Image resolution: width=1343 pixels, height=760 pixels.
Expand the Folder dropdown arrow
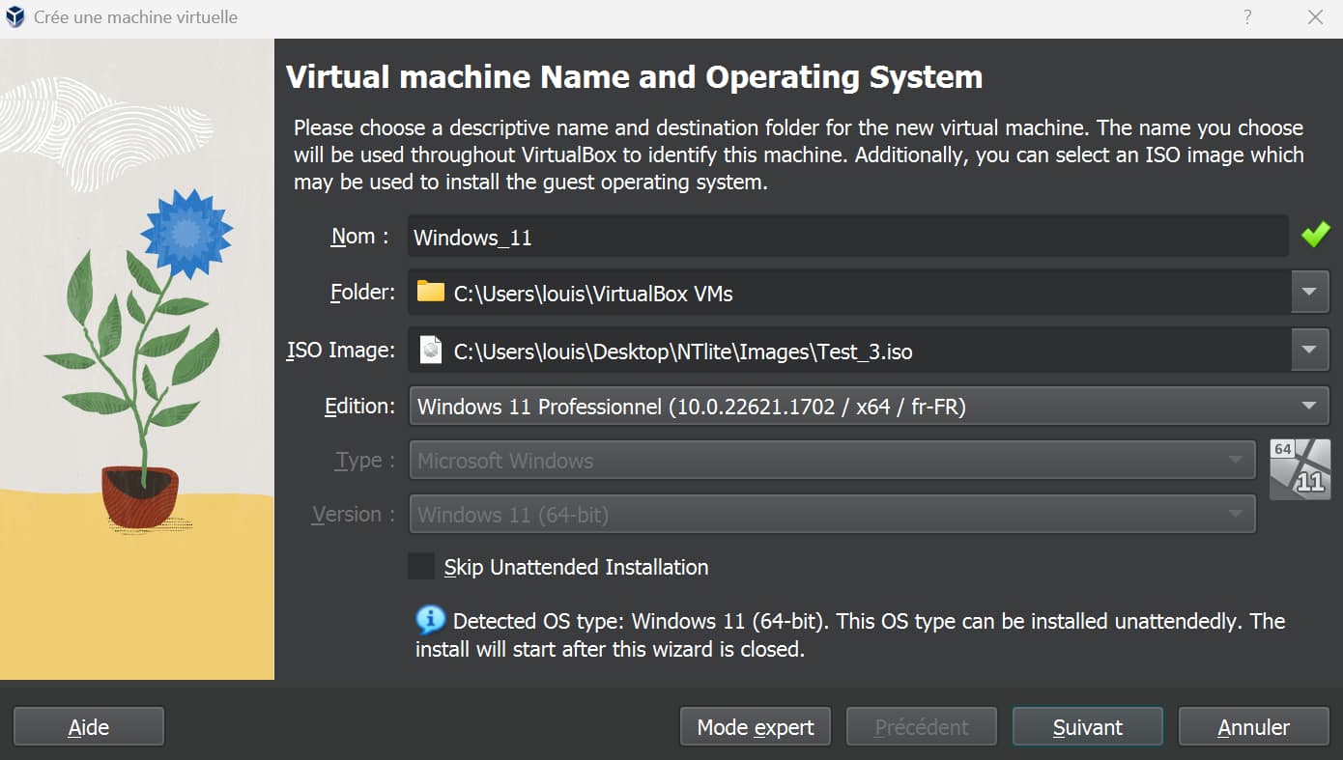(x=1310, y=292)
